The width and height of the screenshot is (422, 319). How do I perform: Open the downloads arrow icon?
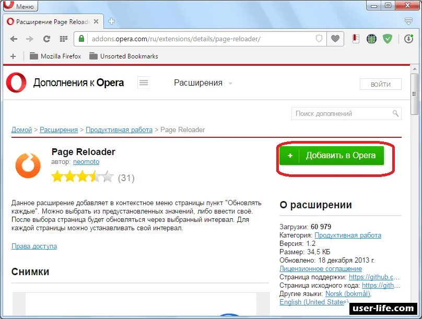pyautogui.click(x=408, y=39)
